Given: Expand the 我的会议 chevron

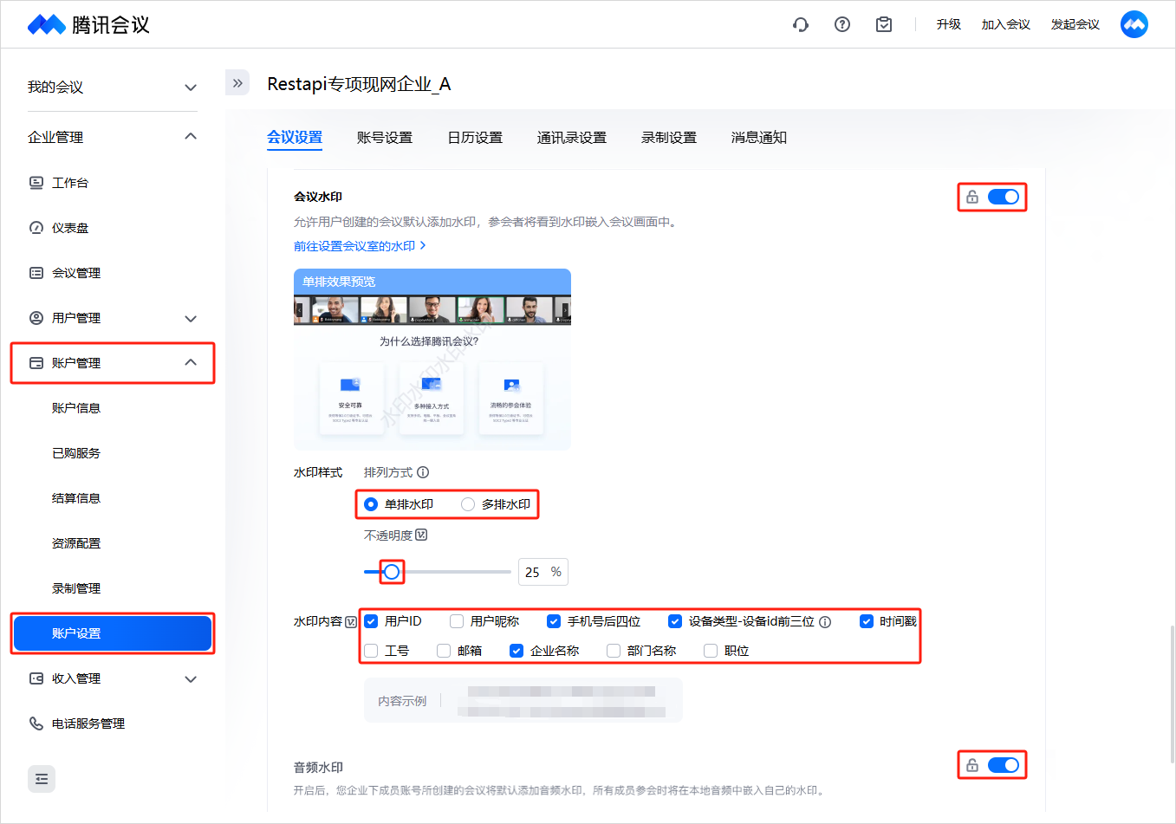Looking at the screenshot, I should coord(191,88).
